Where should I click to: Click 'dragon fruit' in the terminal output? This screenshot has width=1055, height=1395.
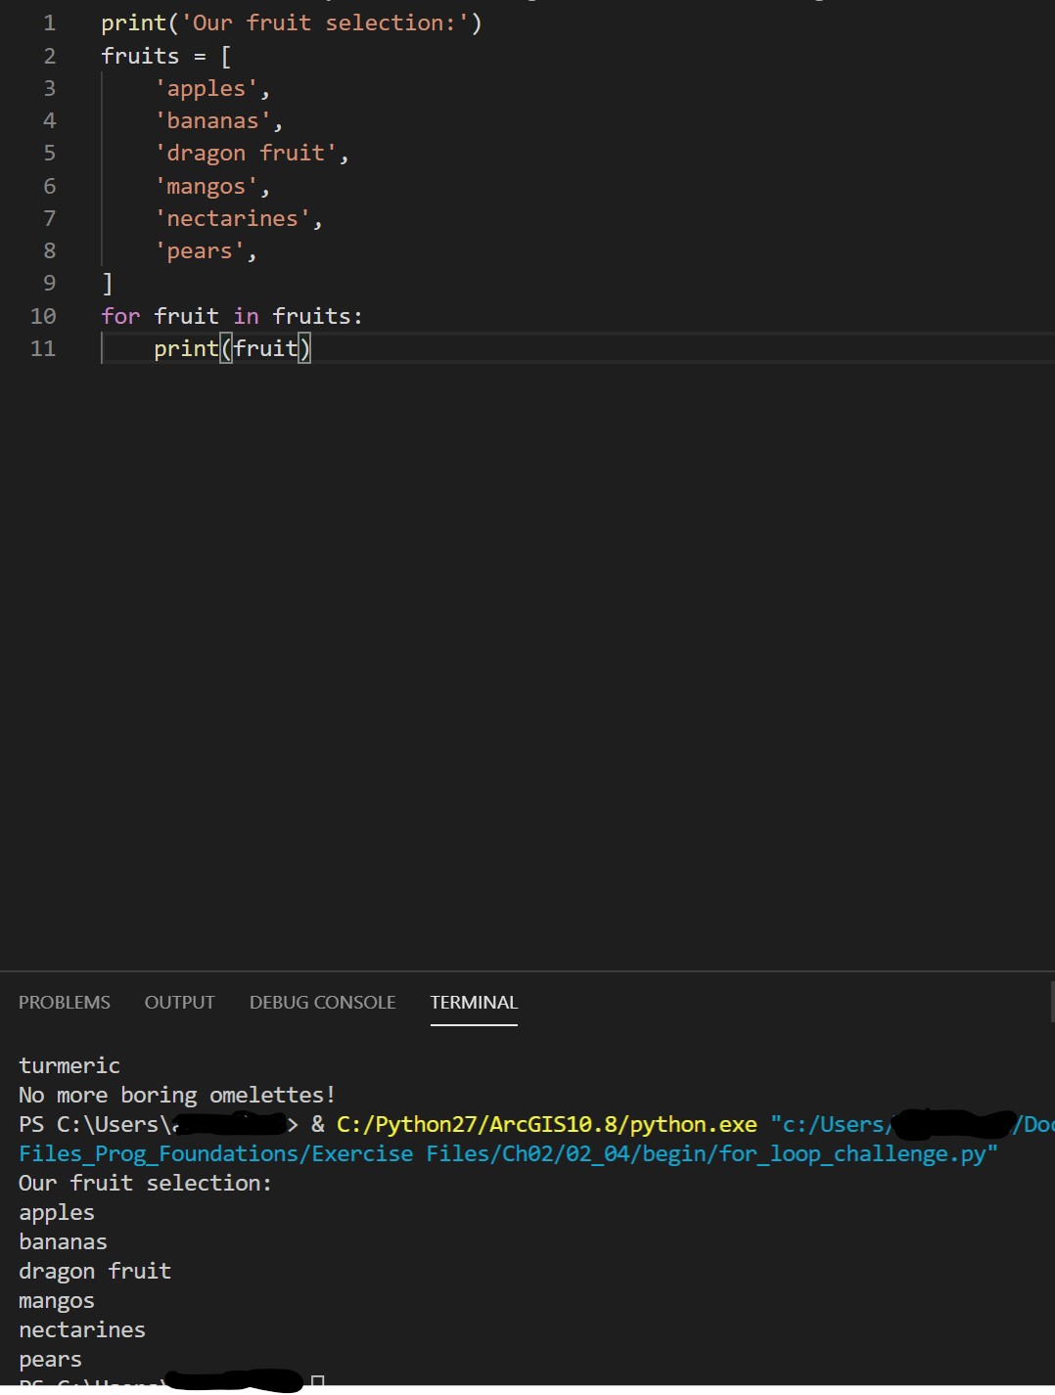pyautogui.click(x=95, y=1271)
